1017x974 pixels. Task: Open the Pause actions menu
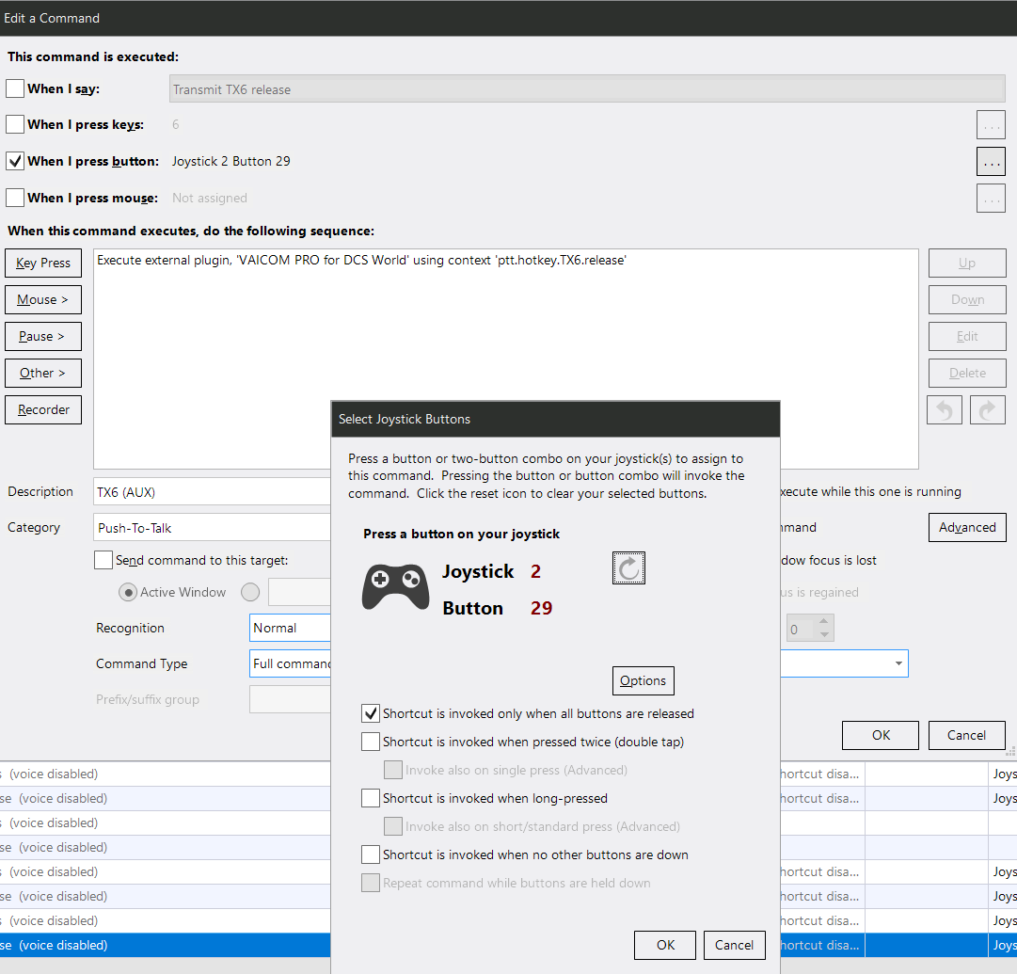43,336
